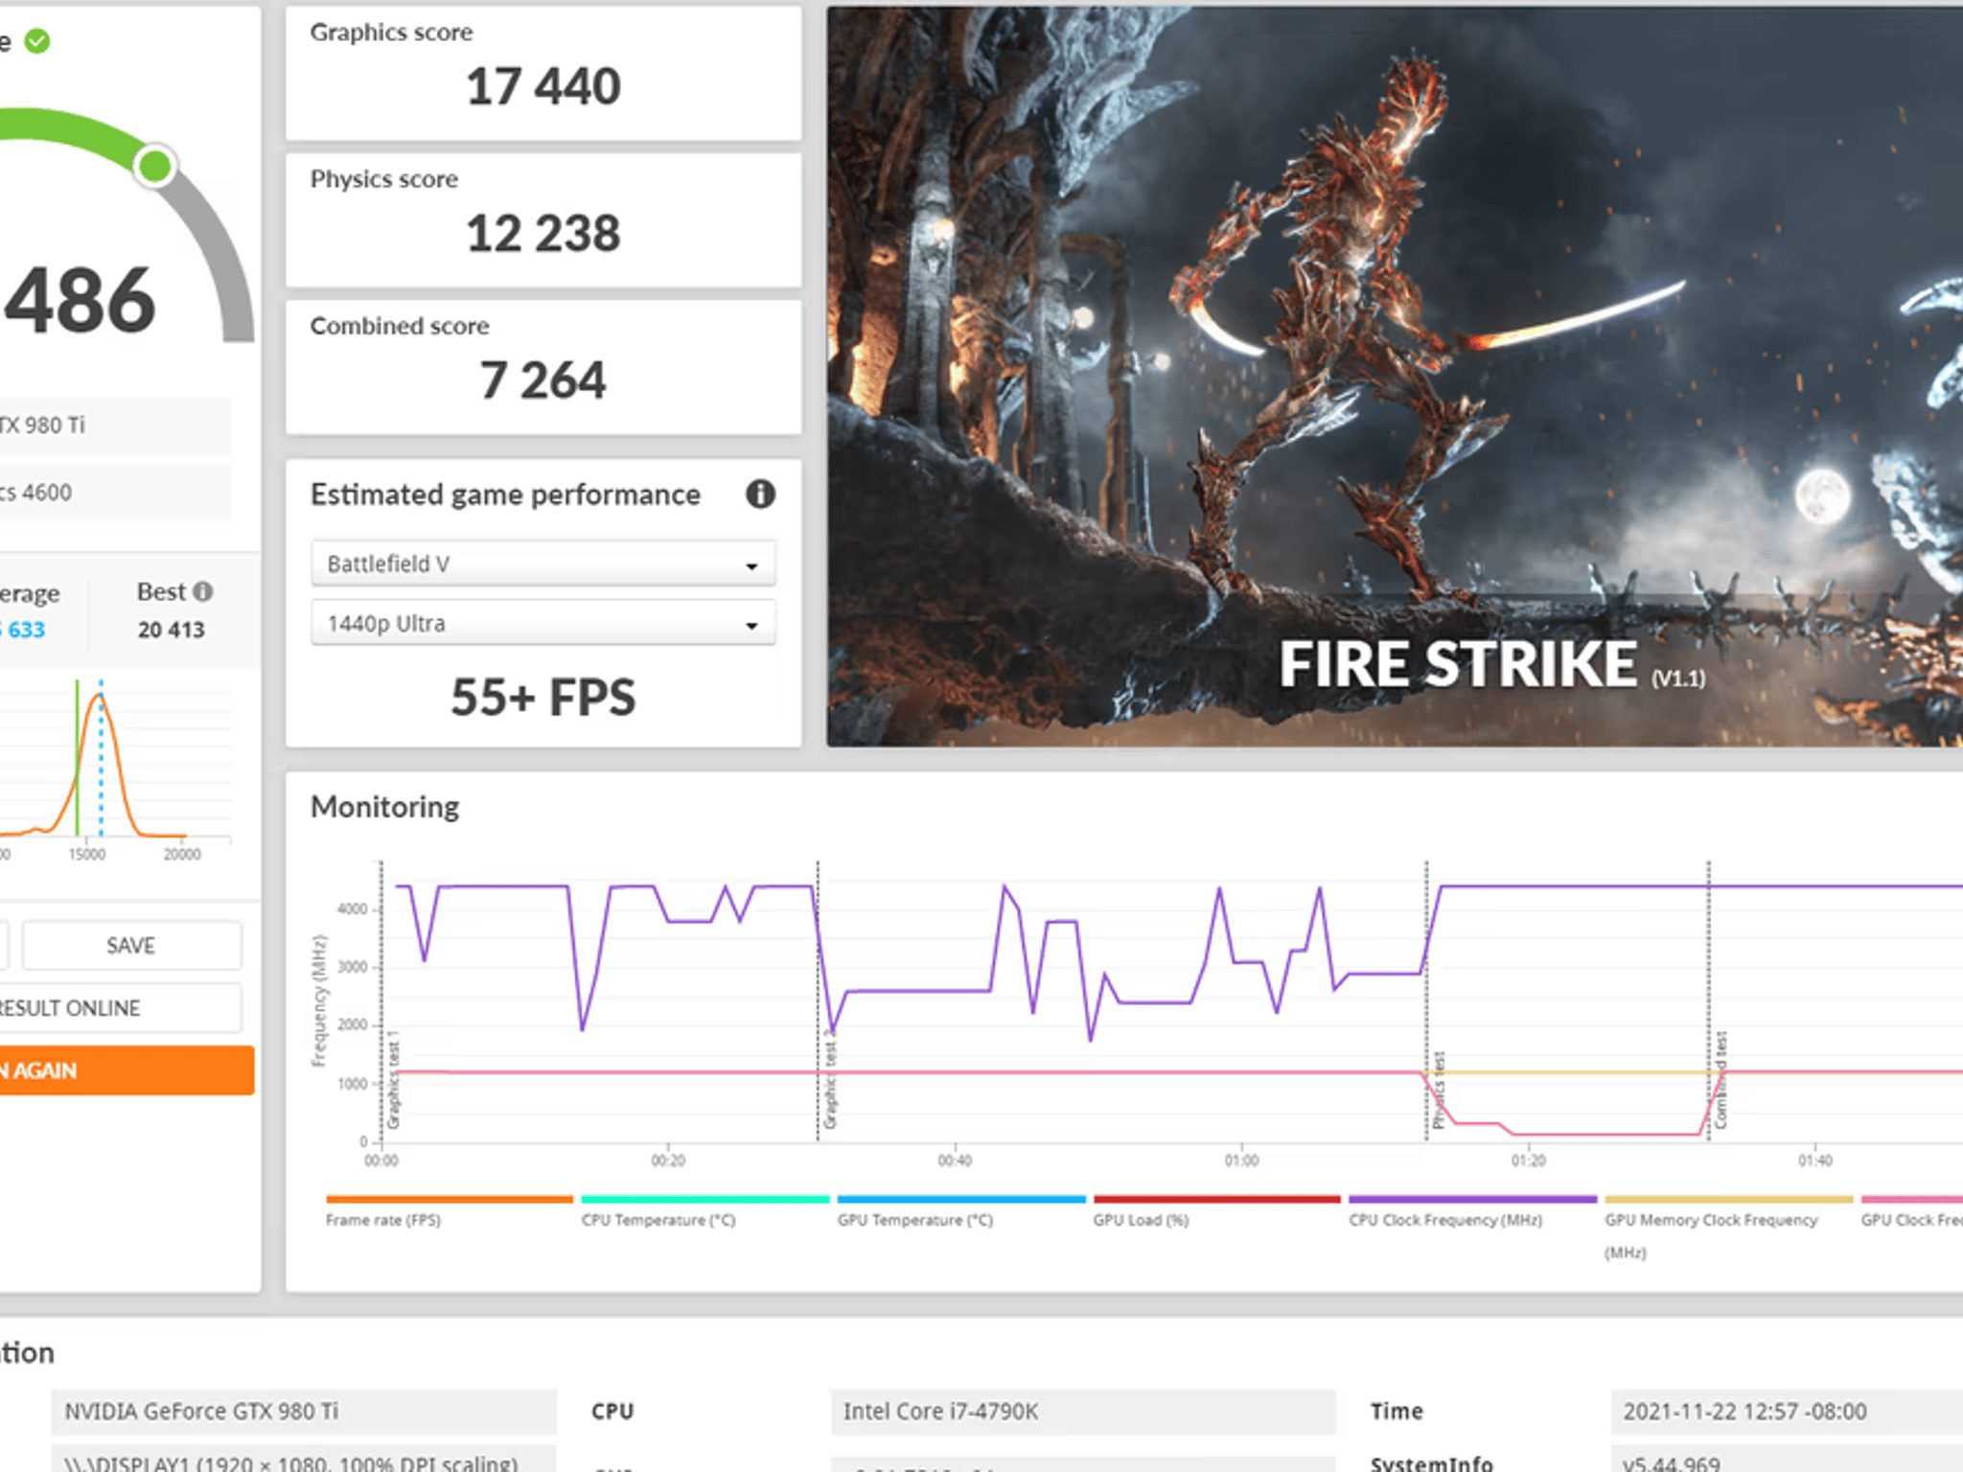Toggle the Frame rate (FPS) legend
Viewport: 1963px width, 1472px height.
point(383,1219)
